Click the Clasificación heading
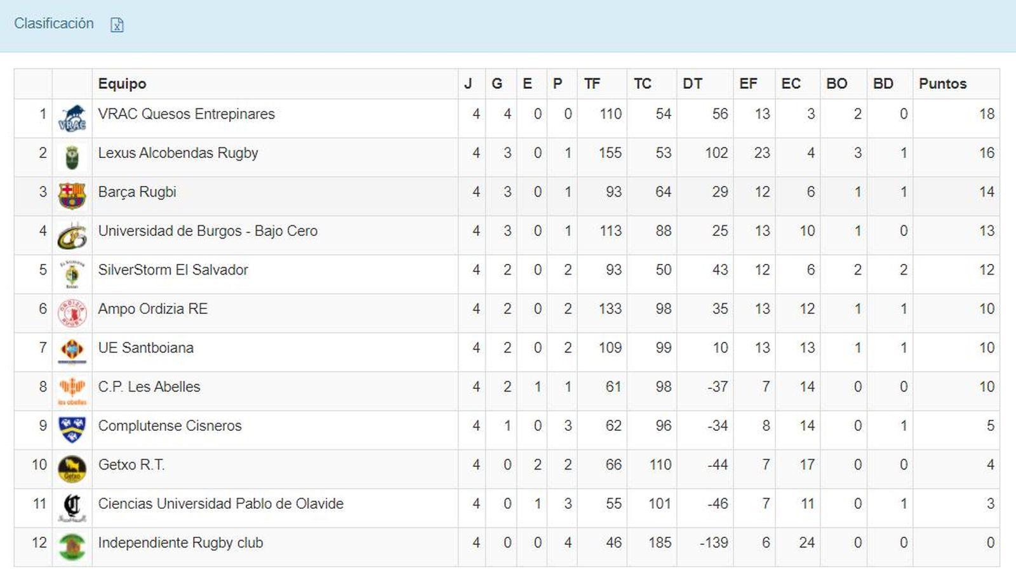1016x571 pixels. coord(54,23)
